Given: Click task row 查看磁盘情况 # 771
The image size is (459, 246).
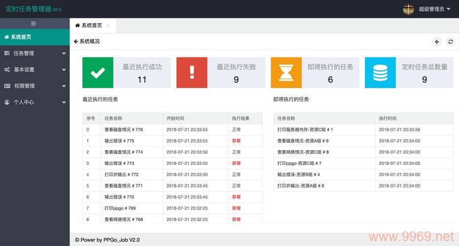Looking at the screenshot, I should click(173, 186).
